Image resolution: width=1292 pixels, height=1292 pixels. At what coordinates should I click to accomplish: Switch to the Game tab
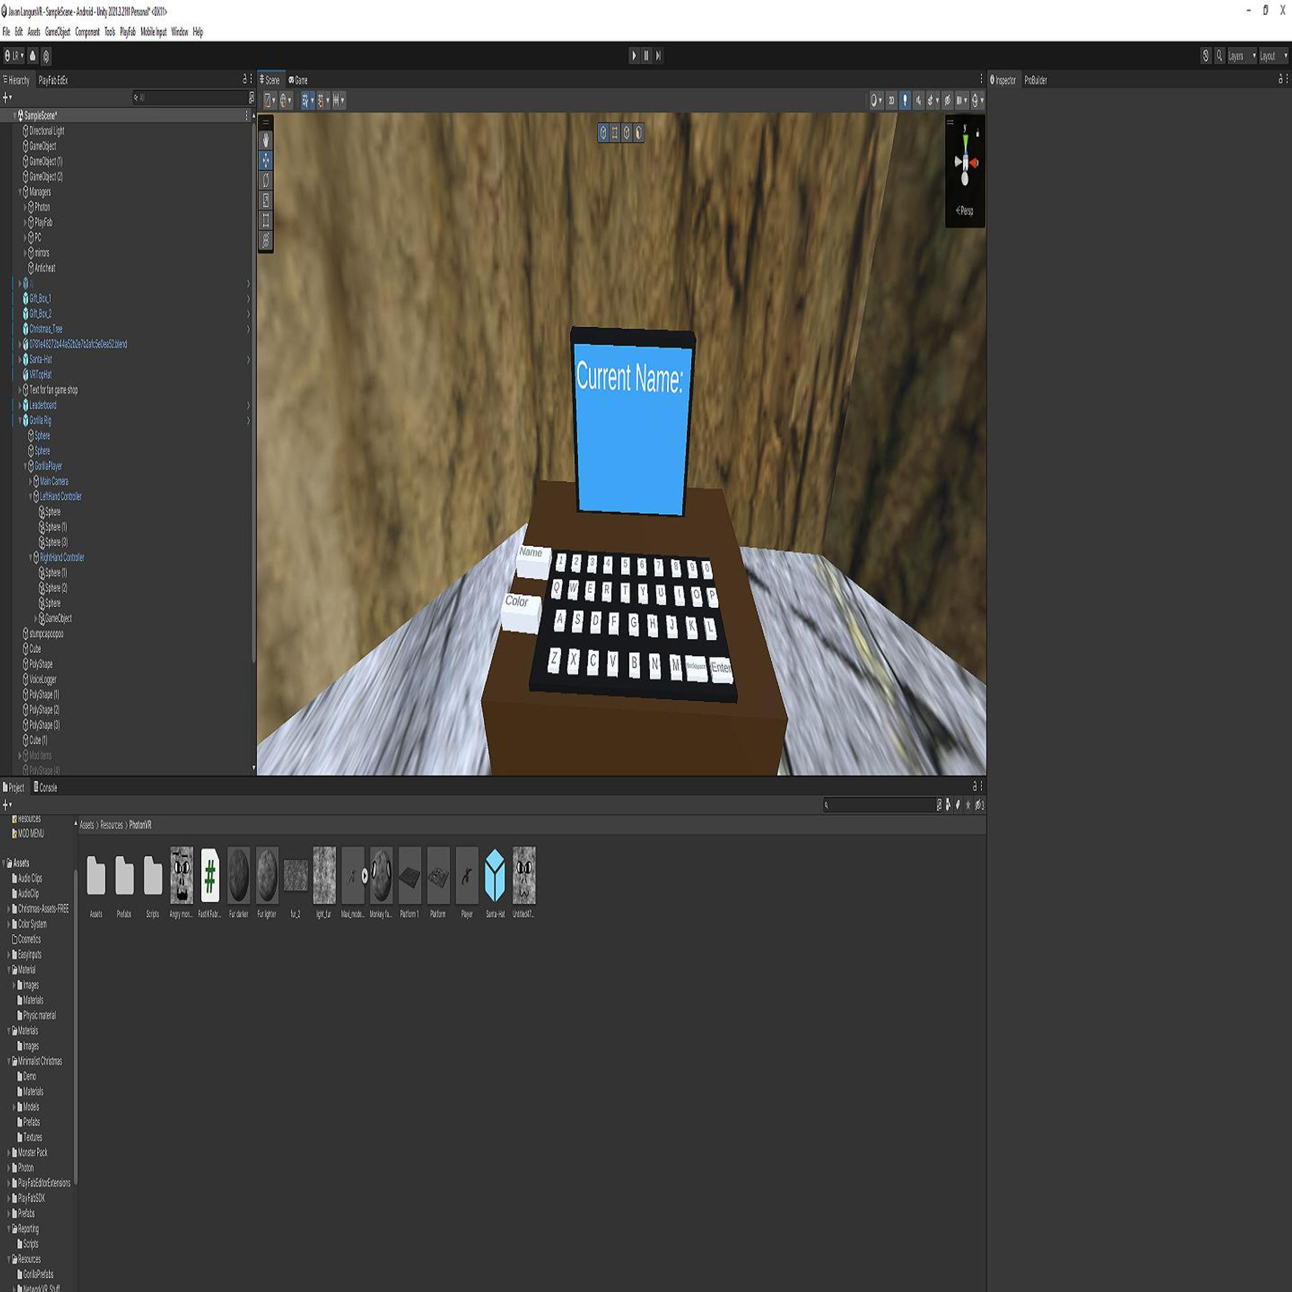pos(298,80)
